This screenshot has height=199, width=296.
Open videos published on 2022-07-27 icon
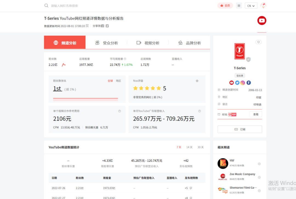pyautogui.click(x=191, y=198)
